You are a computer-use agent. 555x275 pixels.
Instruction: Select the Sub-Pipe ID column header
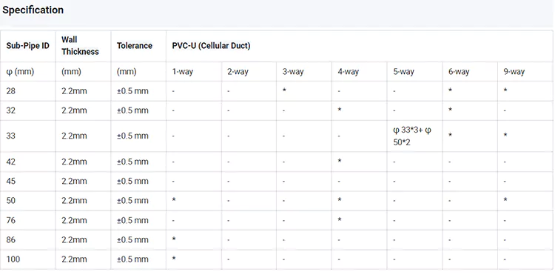(x=27, y=46)
